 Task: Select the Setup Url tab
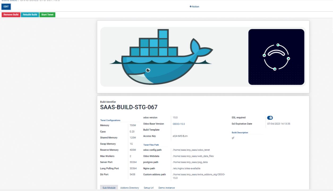pyautogui.click(x=149, y=188)
